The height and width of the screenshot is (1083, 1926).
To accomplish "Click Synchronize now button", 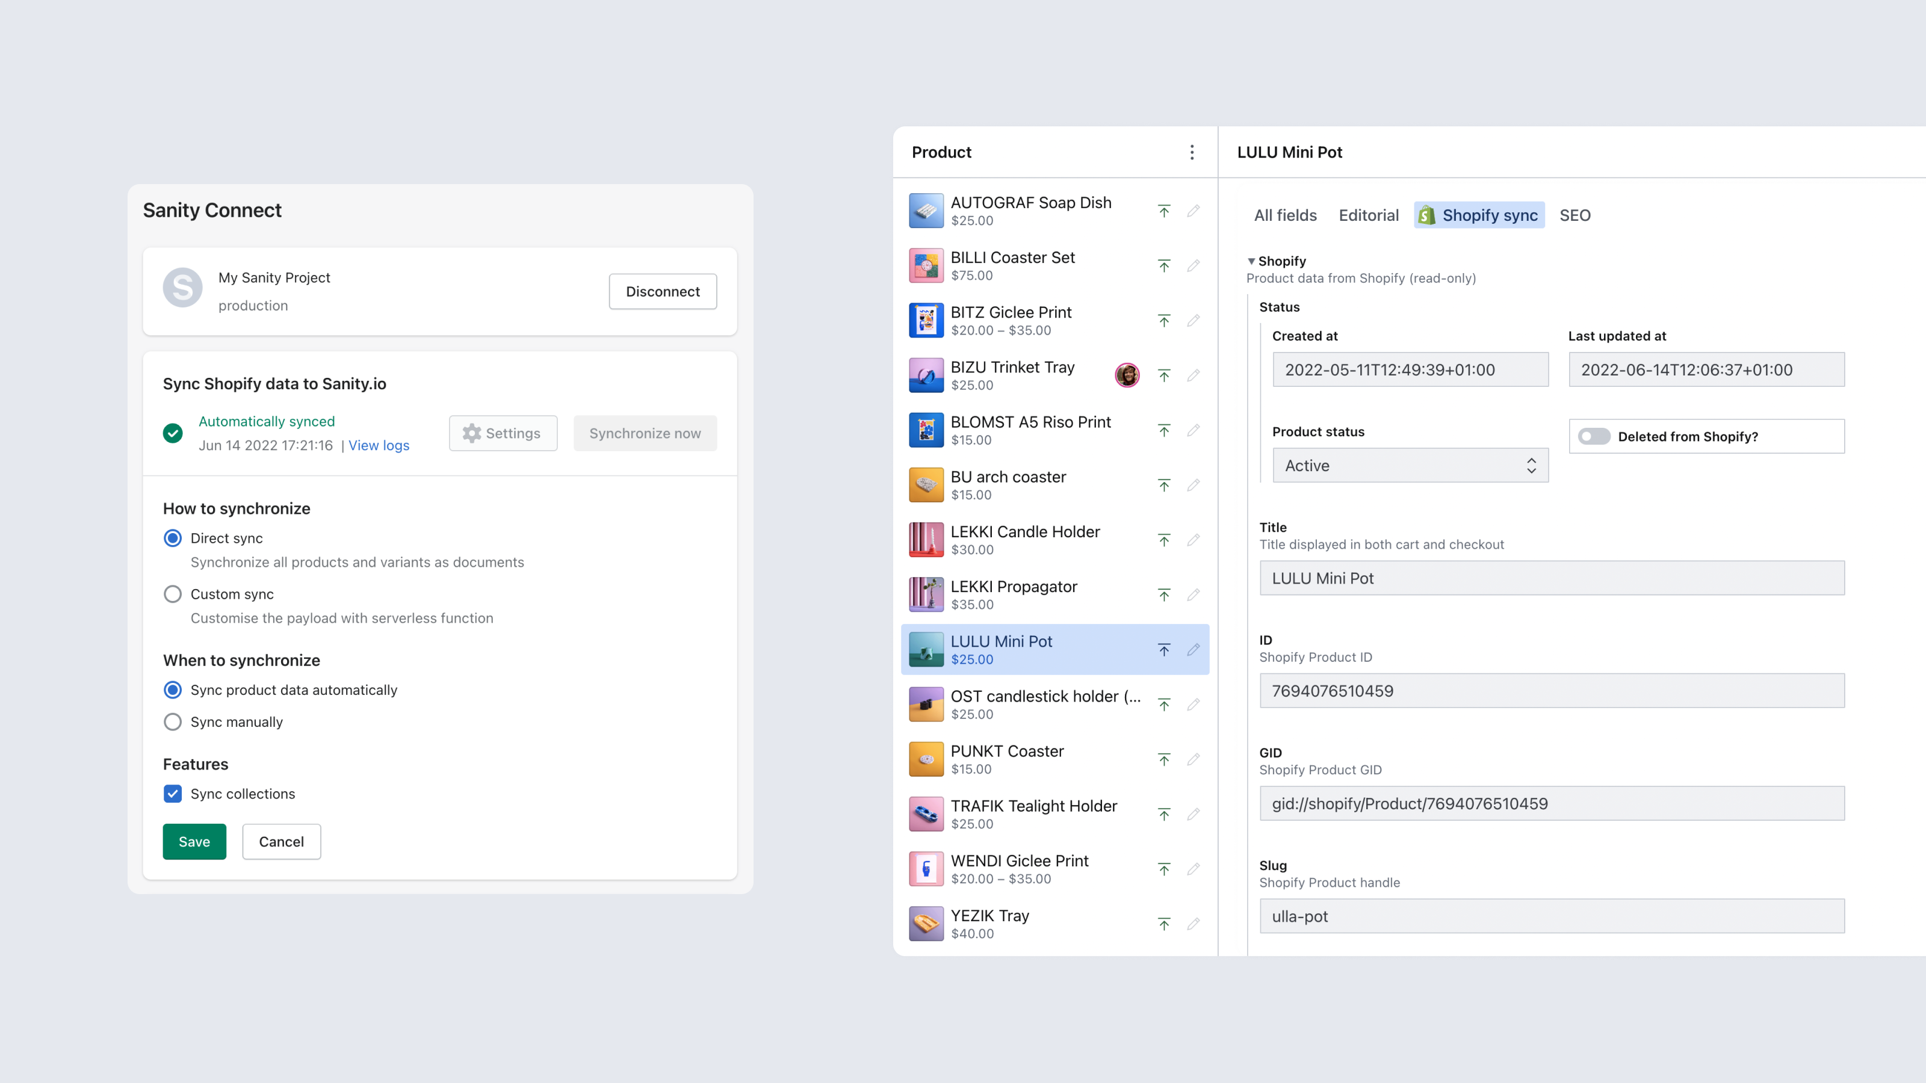I will [645, 433].
